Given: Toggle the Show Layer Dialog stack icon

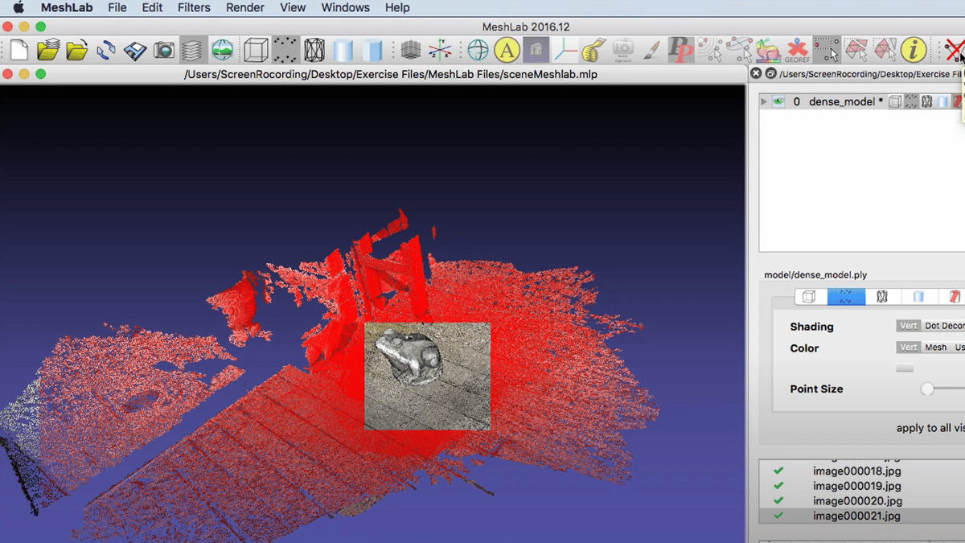Looking at the screenshot, I should pyautogui.click(x=192, y=50).
